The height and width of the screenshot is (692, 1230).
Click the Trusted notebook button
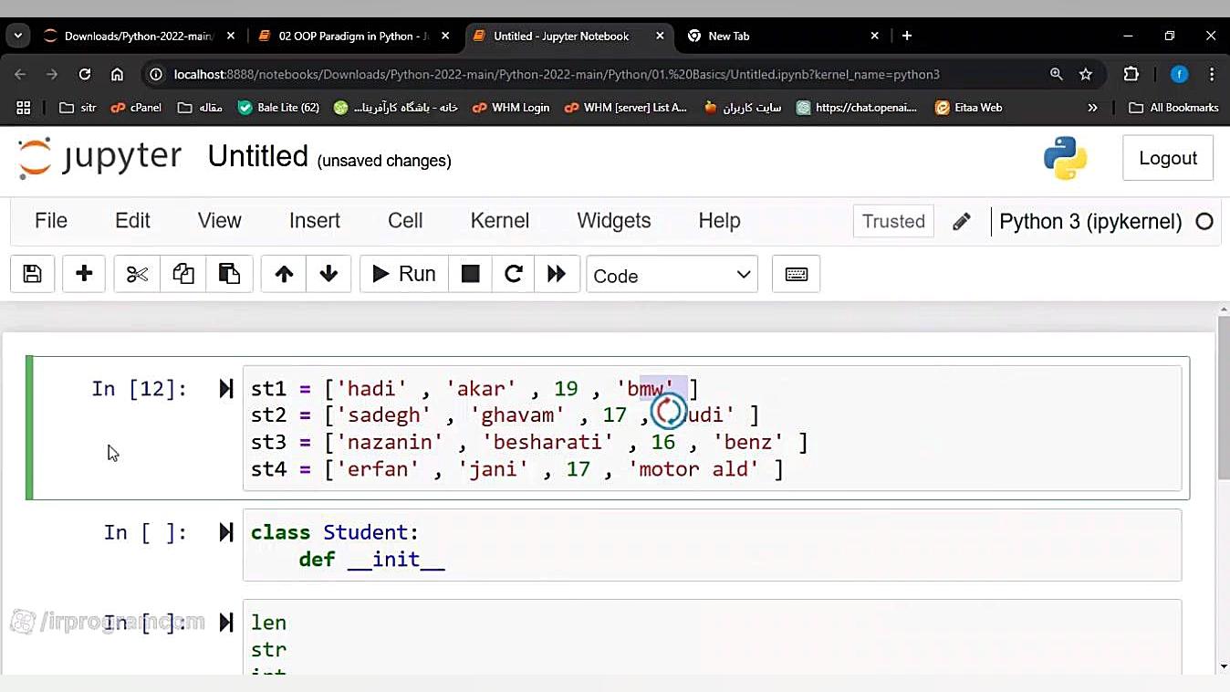tap(893, 221)
